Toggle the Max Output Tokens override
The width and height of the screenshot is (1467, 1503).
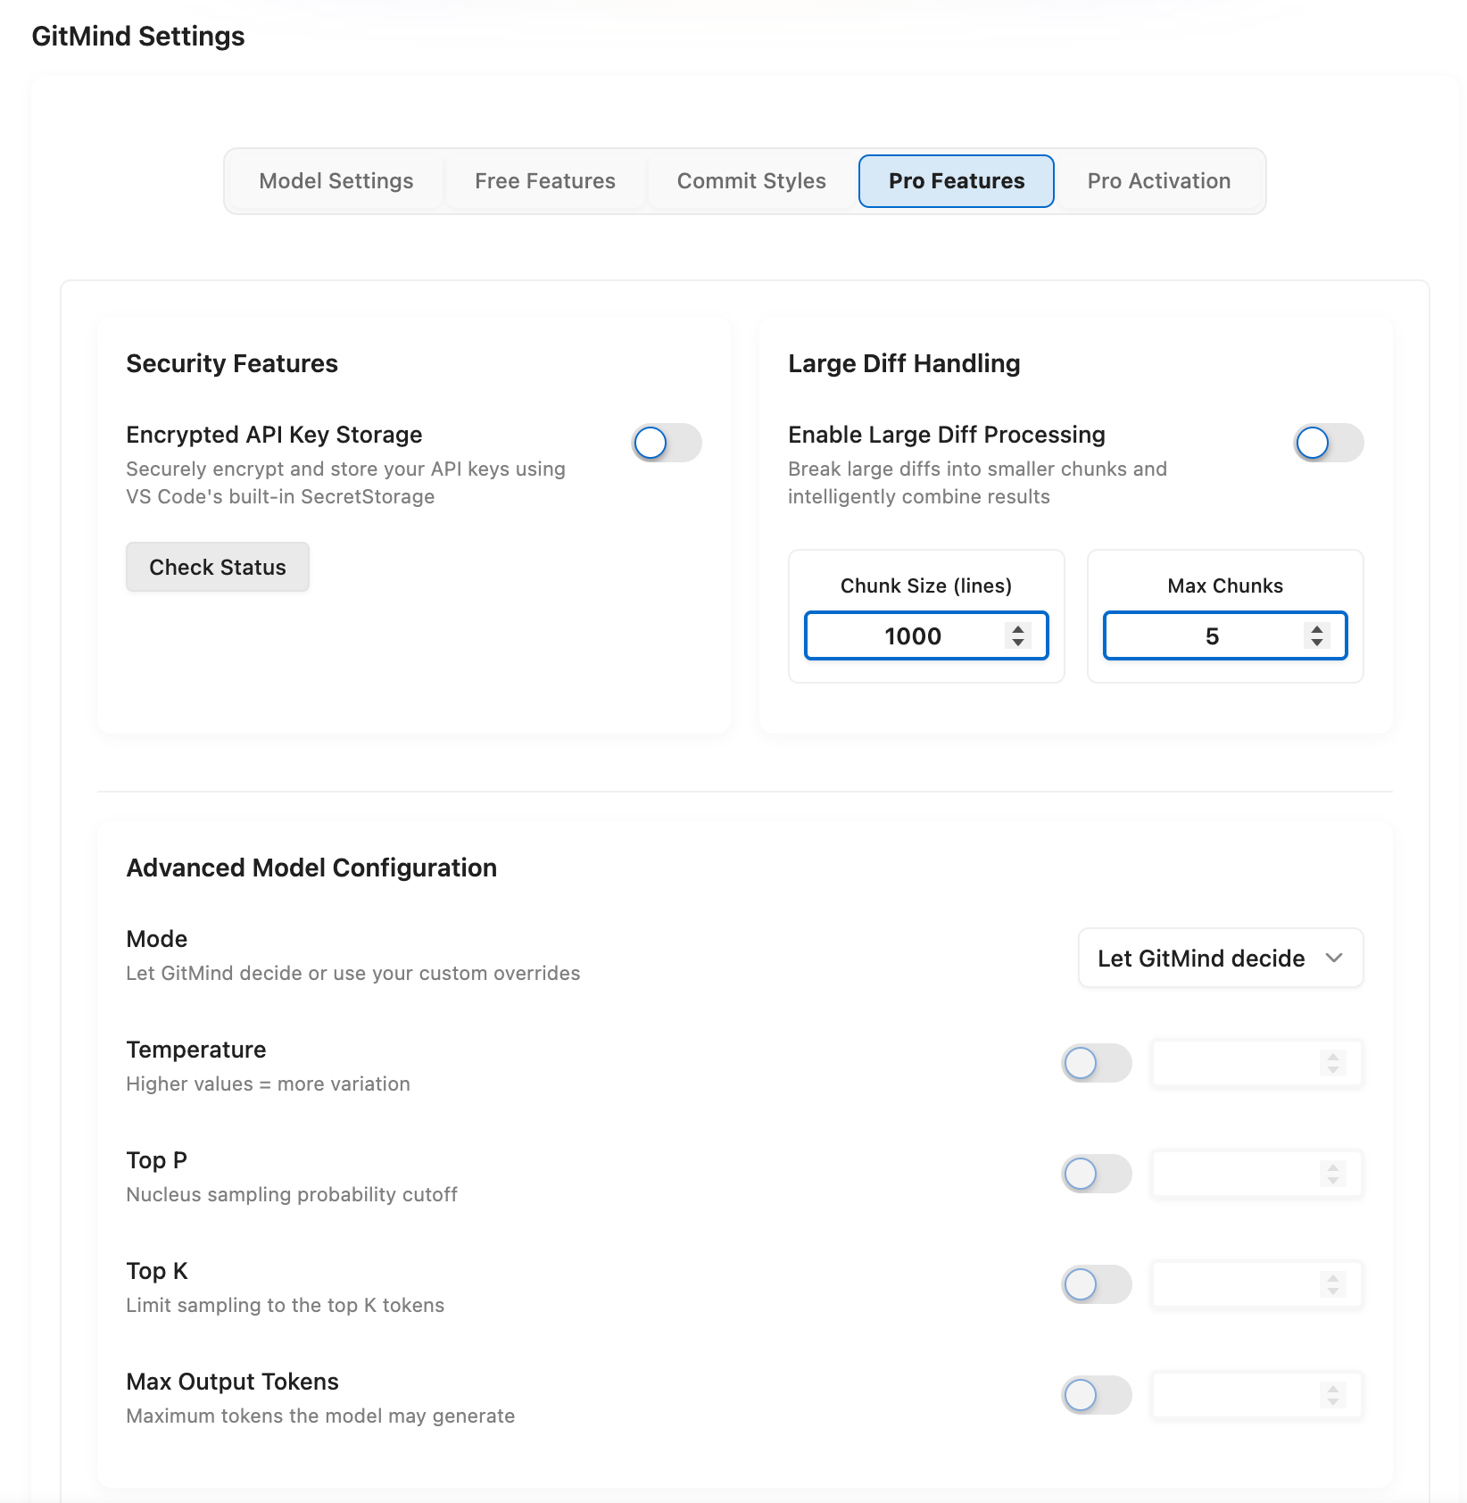click(x=1097, y=1395)
